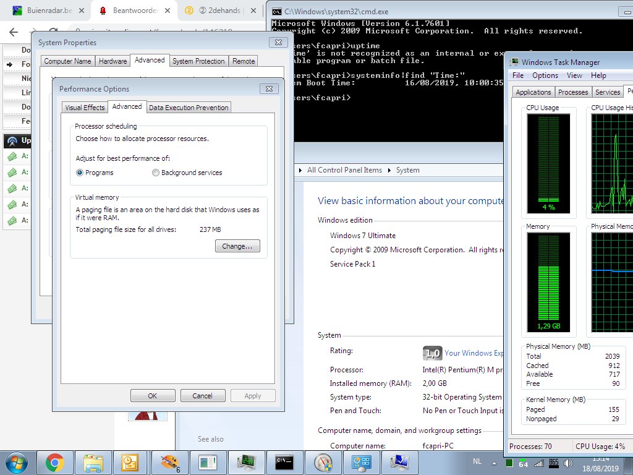Screen dimensions: 633x475
Task: Open the network signal tray icon
Action: coord(538,463)
